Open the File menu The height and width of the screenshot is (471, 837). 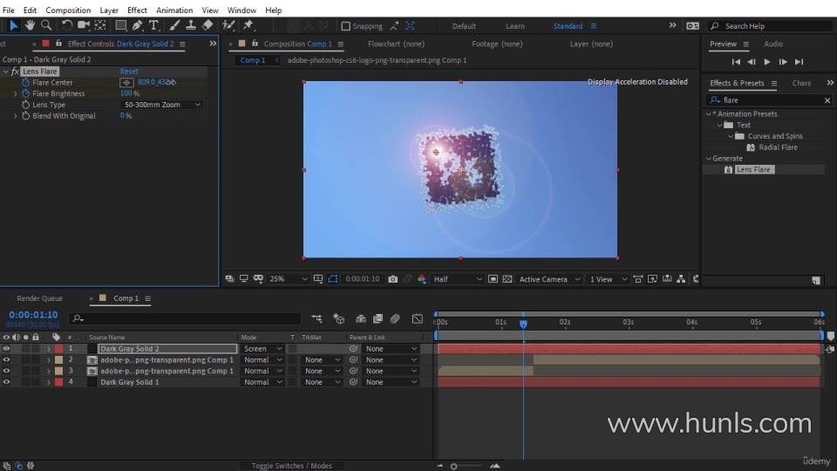9,10
